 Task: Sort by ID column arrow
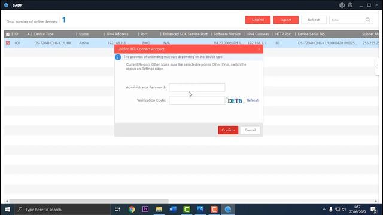[28, 34]
